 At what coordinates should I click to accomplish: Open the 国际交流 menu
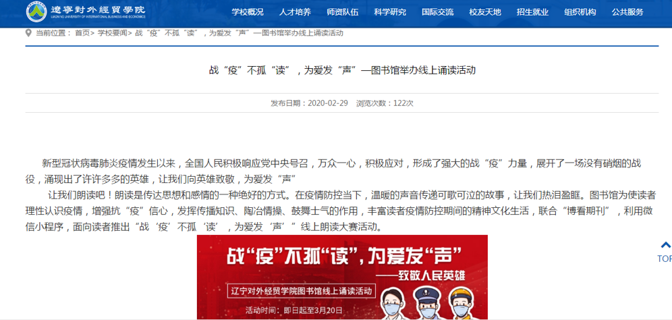pos(438,12)
